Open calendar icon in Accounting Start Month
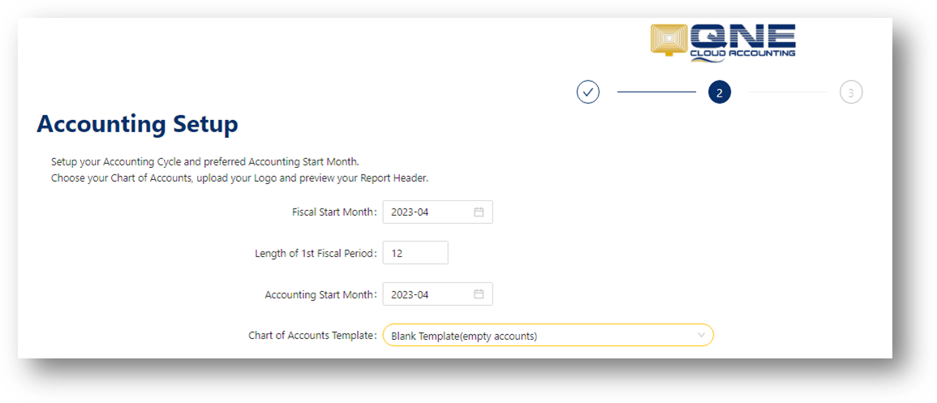The width and height of the screenshot is (937, 403). [479, 294]
